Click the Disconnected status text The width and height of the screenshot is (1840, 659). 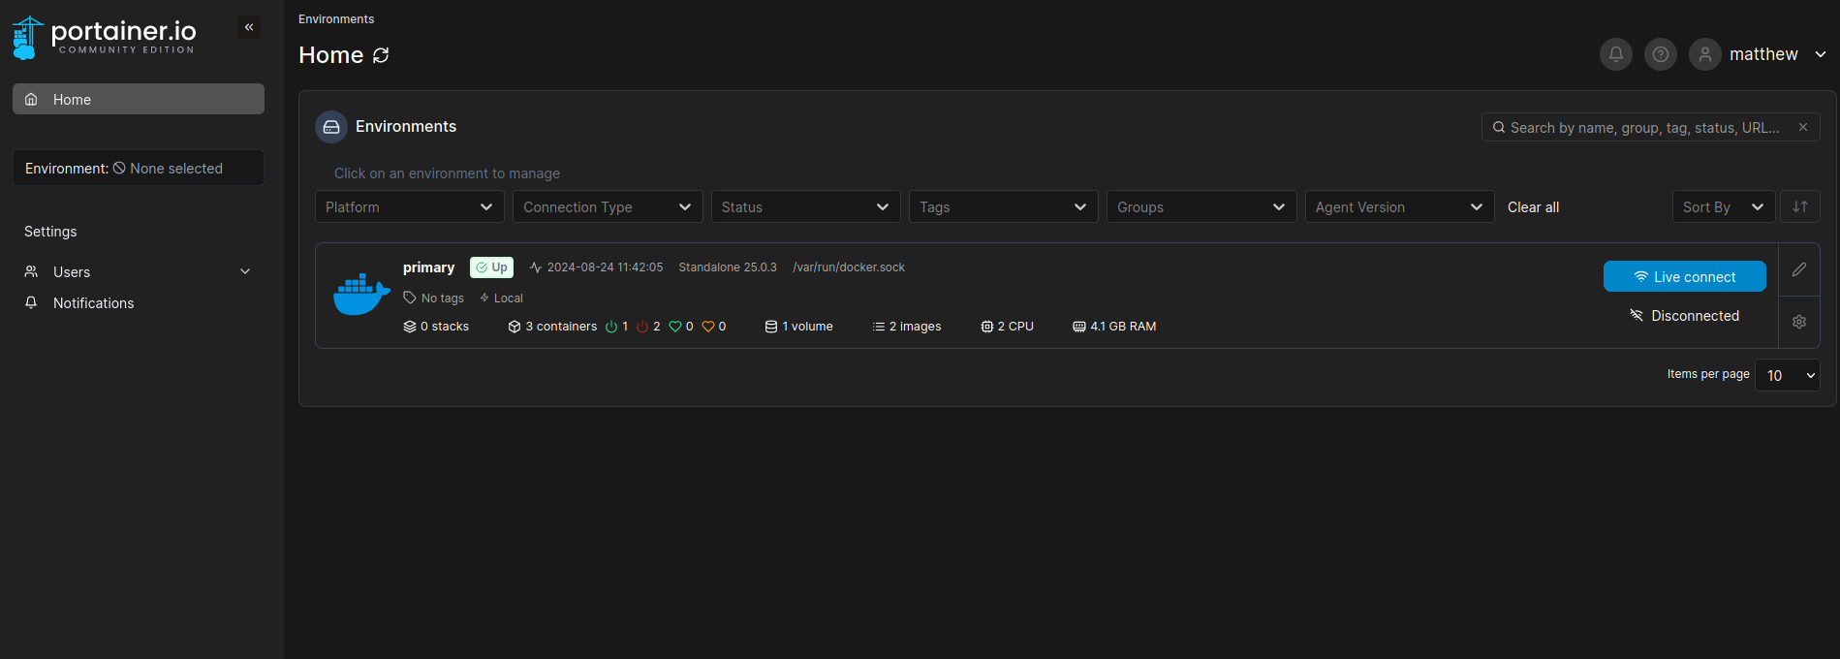tap(1696, 316)
